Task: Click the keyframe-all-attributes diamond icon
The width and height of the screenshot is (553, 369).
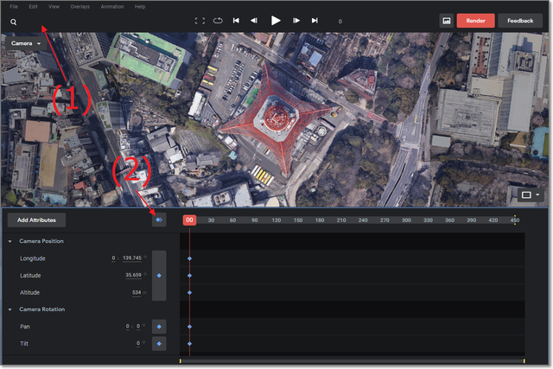Action: [159, 220]
